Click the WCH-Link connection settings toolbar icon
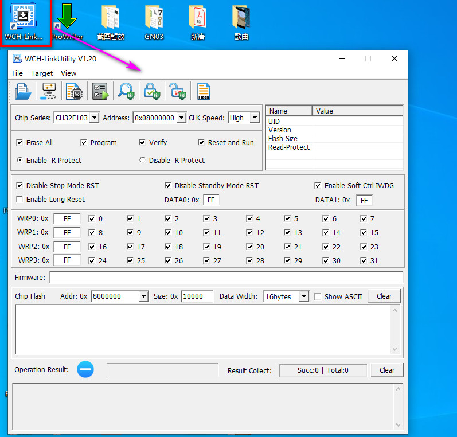The height and width of the screenshot is (437, 457). [48, 91]
